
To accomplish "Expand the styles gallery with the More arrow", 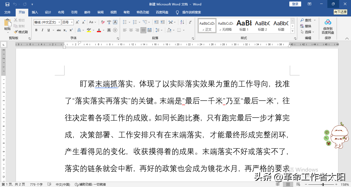I will click(292, 31).
